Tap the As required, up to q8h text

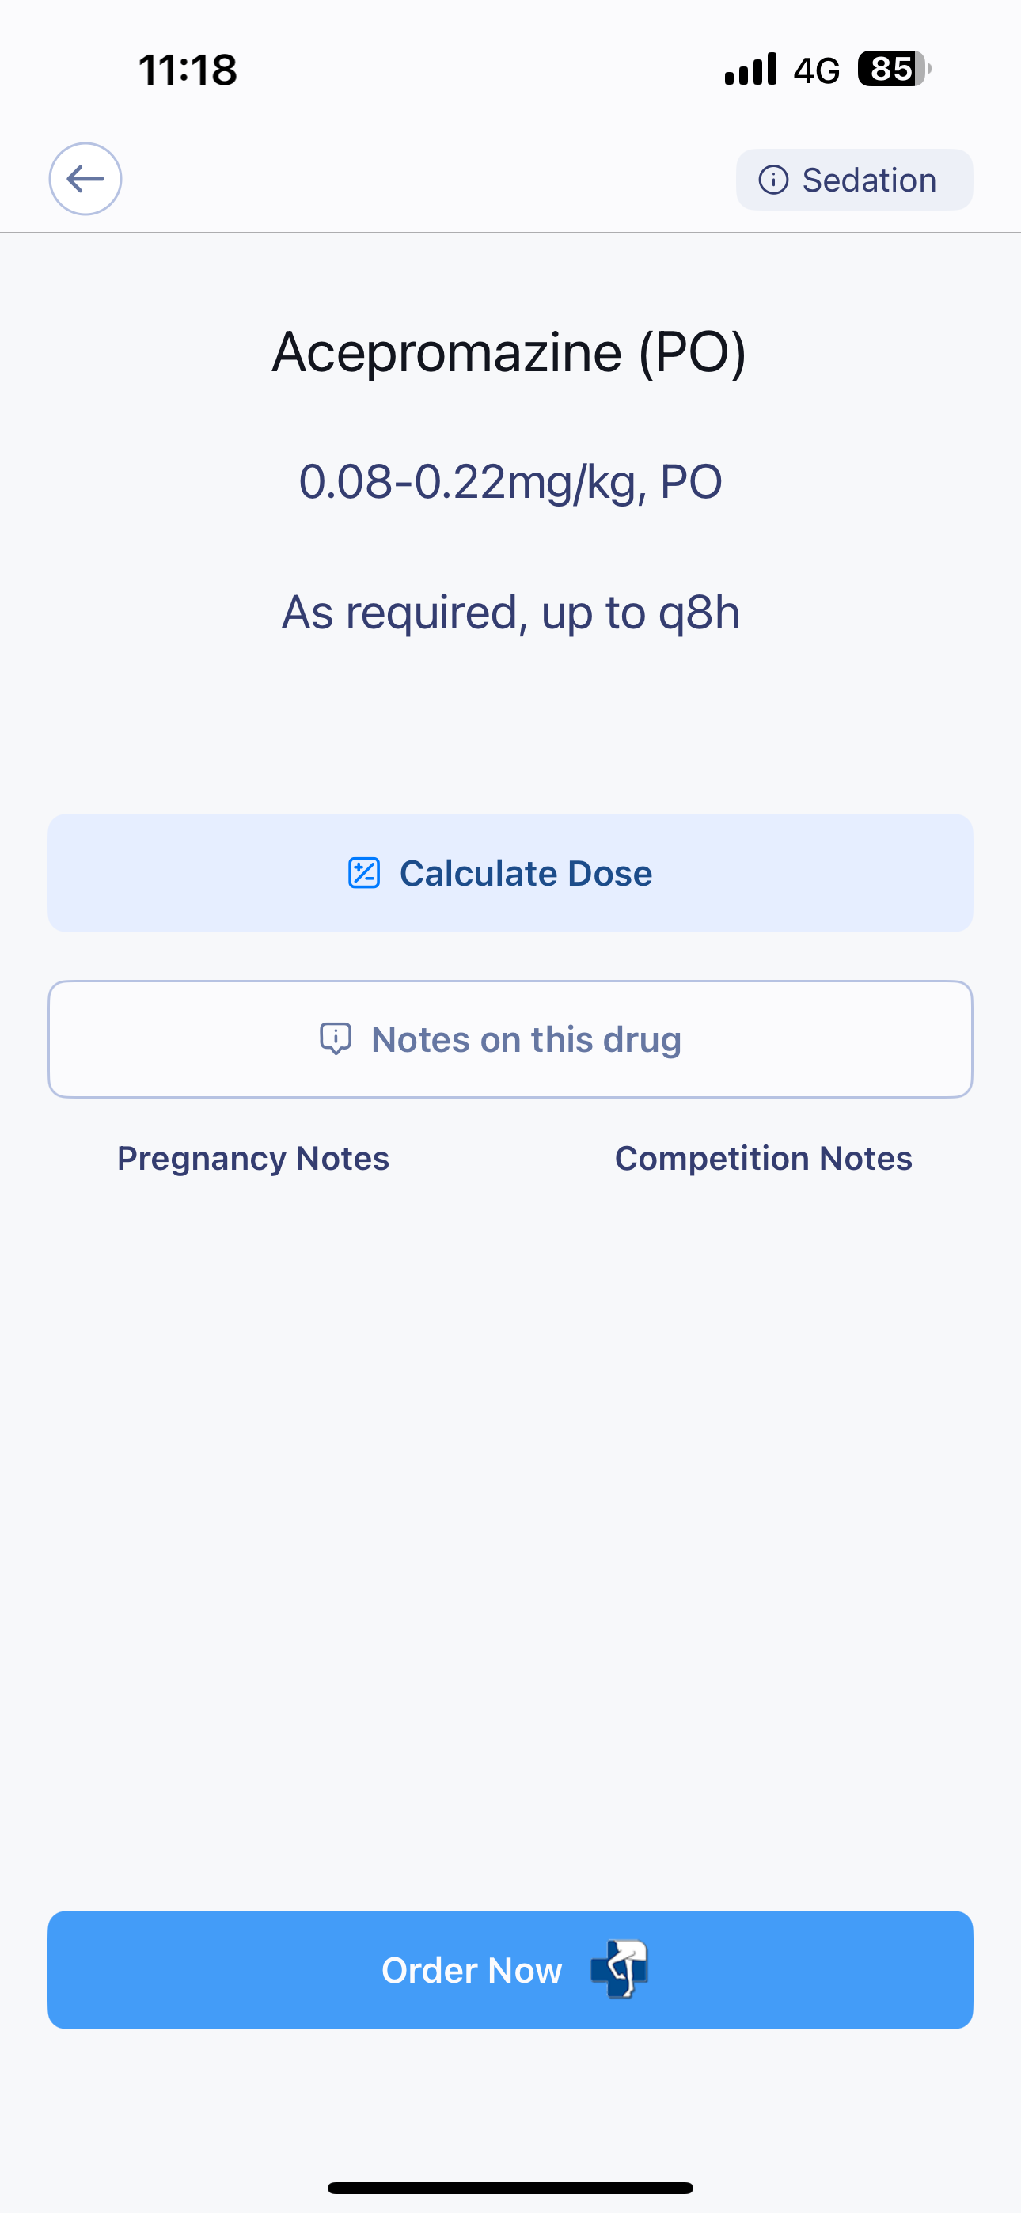[x=511, y=613]
